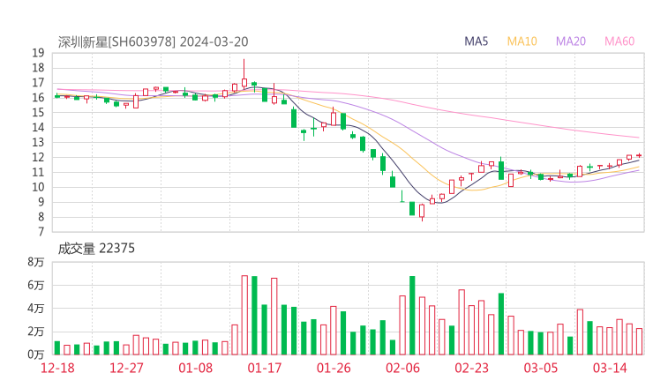Click the MA10 legend label

[522, 41]
